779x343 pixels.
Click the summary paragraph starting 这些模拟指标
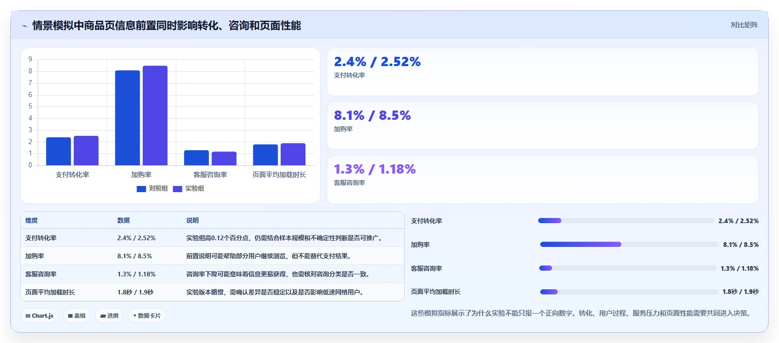coord(581,313)
